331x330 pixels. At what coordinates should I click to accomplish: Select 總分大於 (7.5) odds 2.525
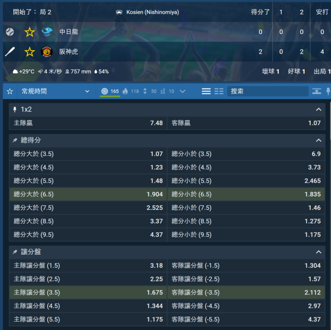point(88,208)
